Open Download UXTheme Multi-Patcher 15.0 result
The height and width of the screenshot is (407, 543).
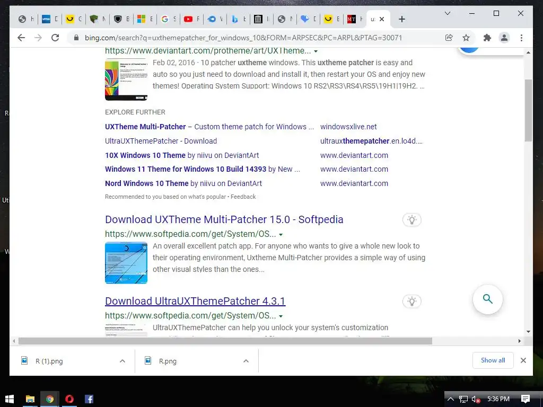click(x=224, y=219)
